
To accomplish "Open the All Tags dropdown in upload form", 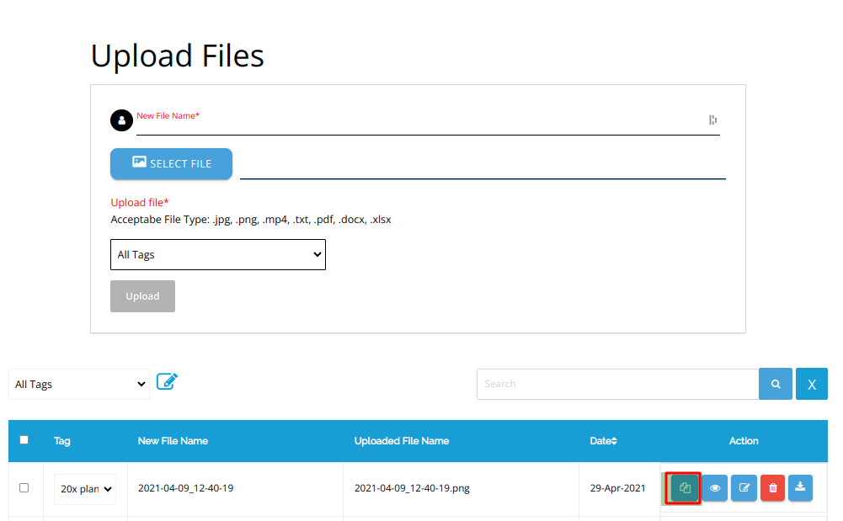I will click(x=217, y=254).
